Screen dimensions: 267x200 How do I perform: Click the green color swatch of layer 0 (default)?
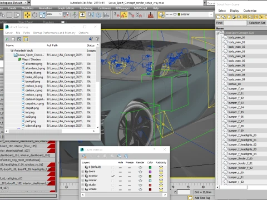[150, 167]
